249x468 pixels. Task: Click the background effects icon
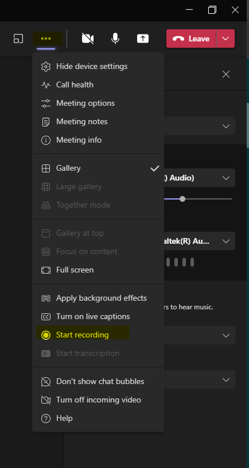click(46, 298)
